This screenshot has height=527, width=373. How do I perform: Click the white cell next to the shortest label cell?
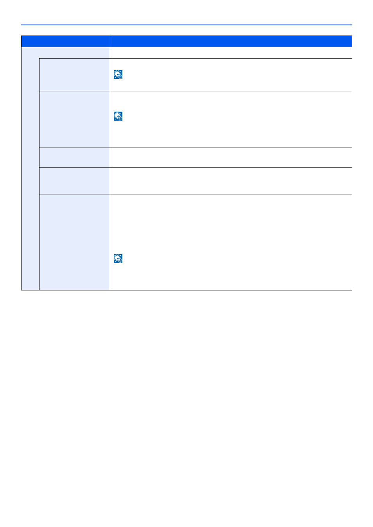pyautogui.click(x=231, y=158)
